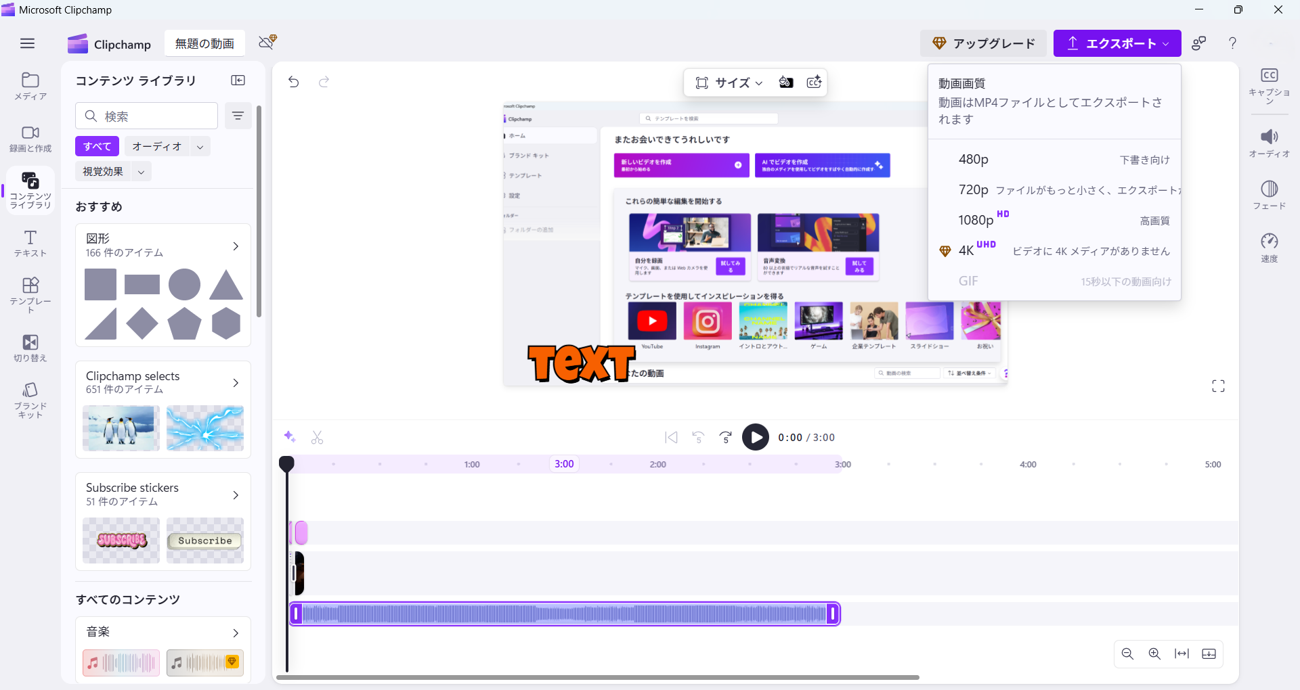Open the メディア panel
The width and height of the screenshot is (1300, 690).
pos(30,87)
